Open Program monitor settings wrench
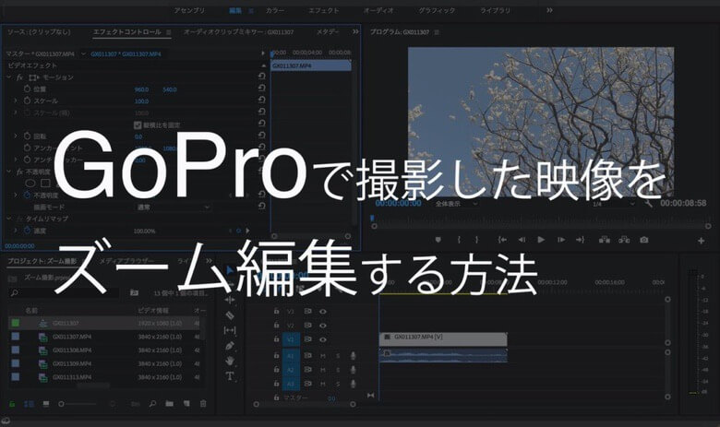 (648, 203)
